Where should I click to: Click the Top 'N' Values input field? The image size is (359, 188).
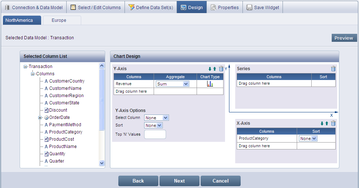(155, 135)
